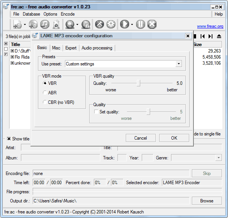Stop encoding X toolbar icon
The height and width of the screenshot is (218, 228).
pos(152,24)
